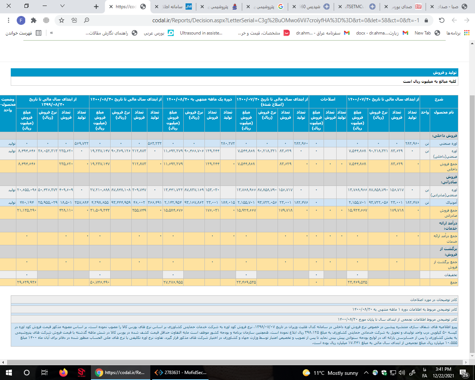Open the weather widget '11°C Mostly sunny'
Screen dimensions: 475x380
(x=330, y=373)
